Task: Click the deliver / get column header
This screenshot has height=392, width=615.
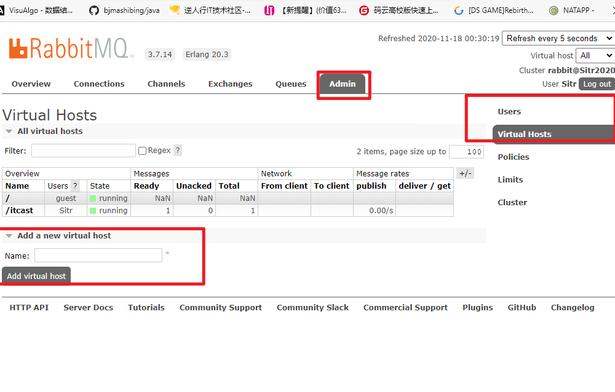Action: [425, 186]
